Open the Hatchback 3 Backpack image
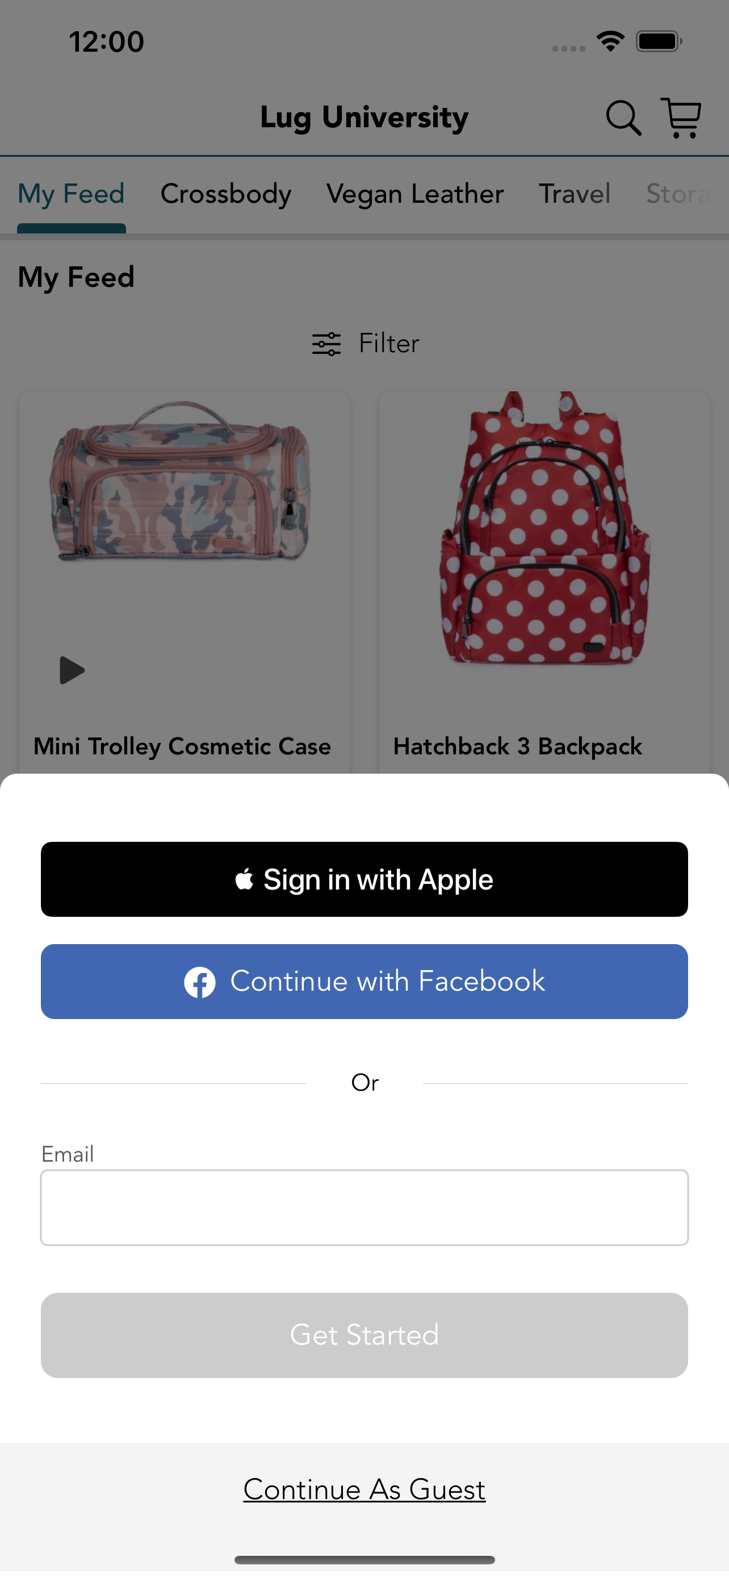729x1578 pixels. coord(543,528)
